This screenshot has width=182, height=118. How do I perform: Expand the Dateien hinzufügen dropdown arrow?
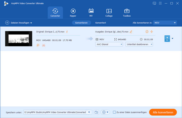tap(31, 23)
